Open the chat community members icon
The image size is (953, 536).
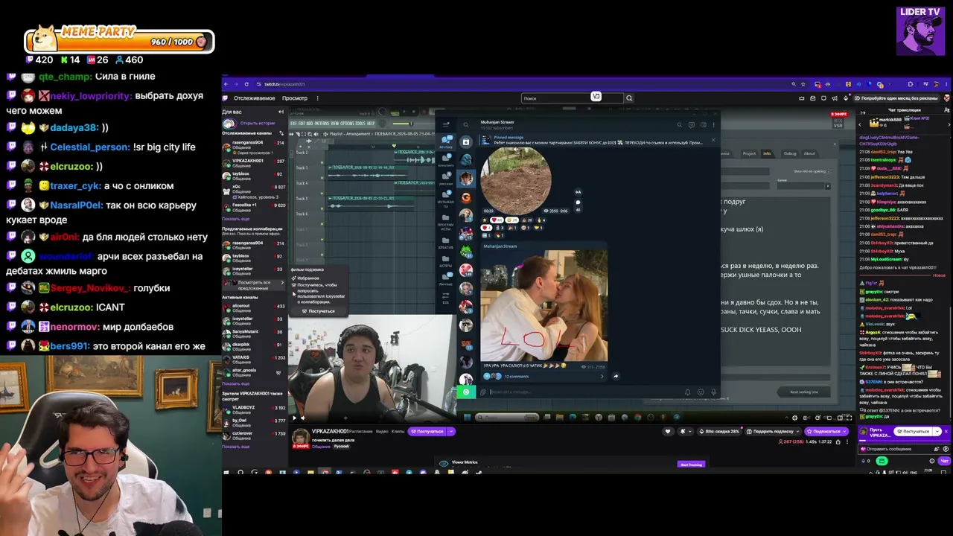pos(946,110)
